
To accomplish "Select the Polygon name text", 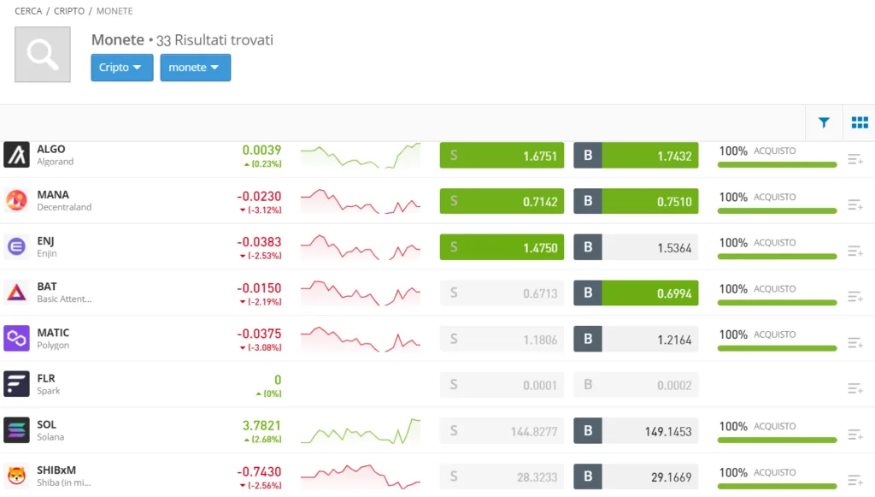I will click(53, 345).
